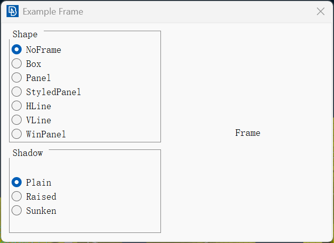The width and height of the screenshot is (334, 243).
Task: Click the Frame preview label
Action: (247, 133)
